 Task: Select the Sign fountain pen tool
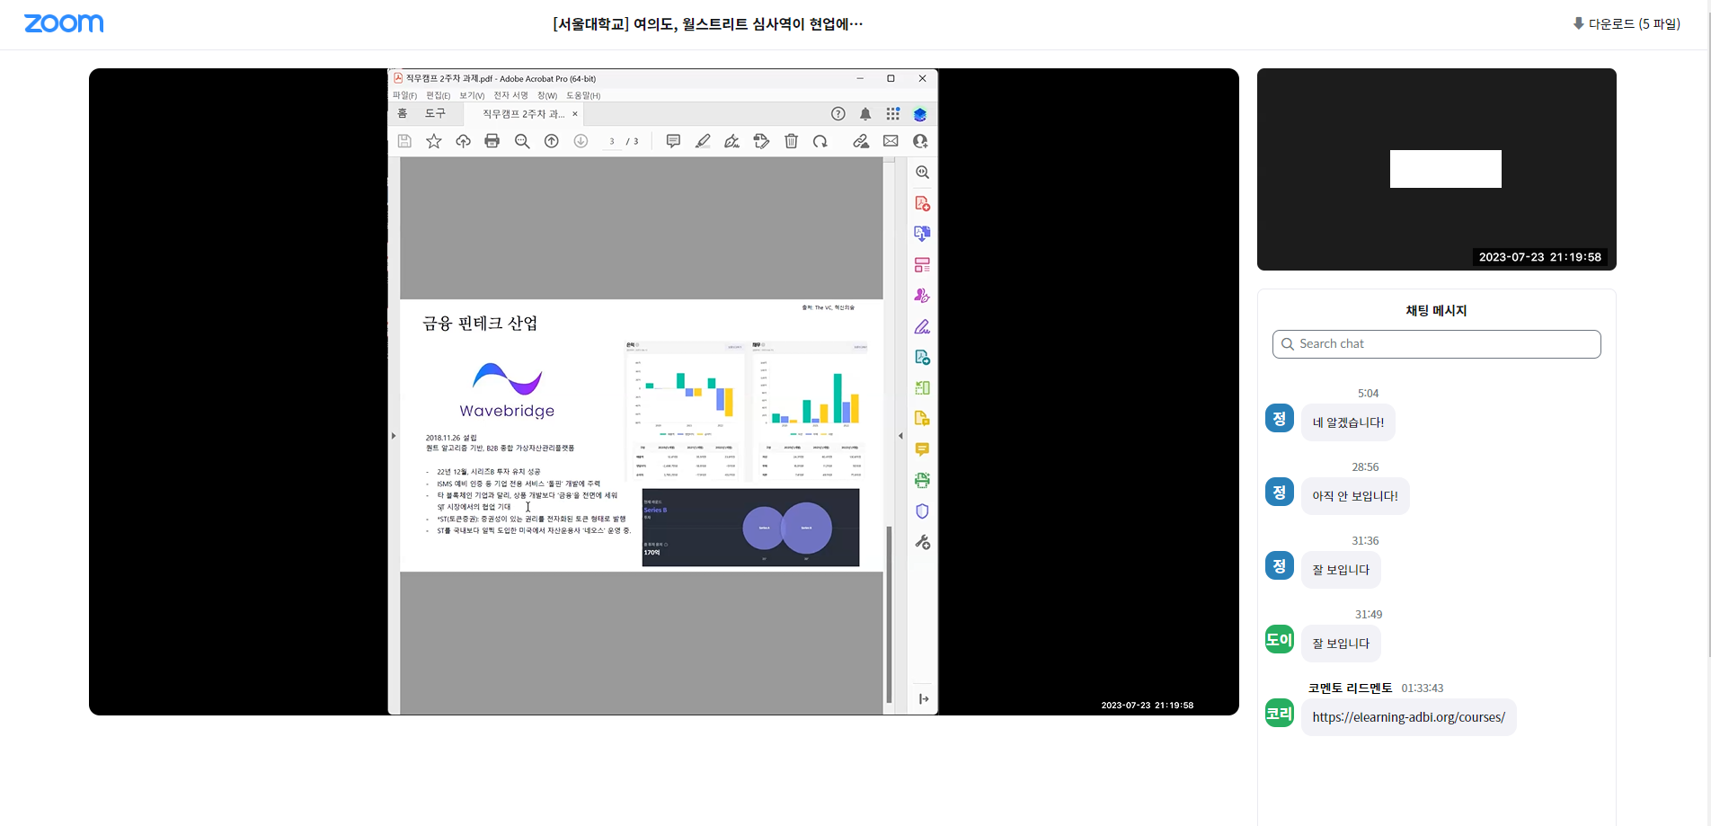732,141
